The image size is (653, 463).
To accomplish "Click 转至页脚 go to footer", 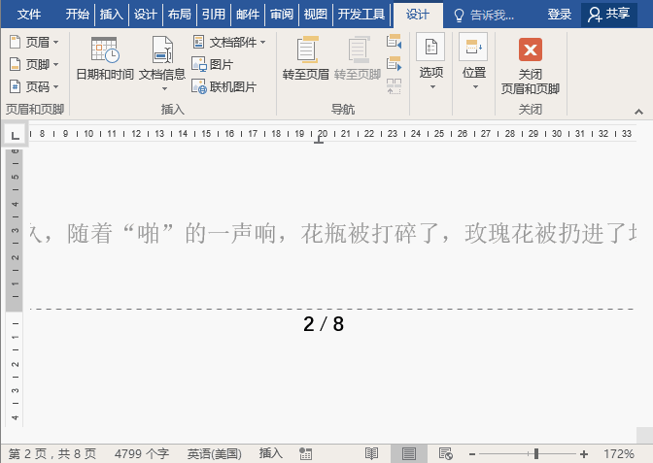I will coord(358,58).
